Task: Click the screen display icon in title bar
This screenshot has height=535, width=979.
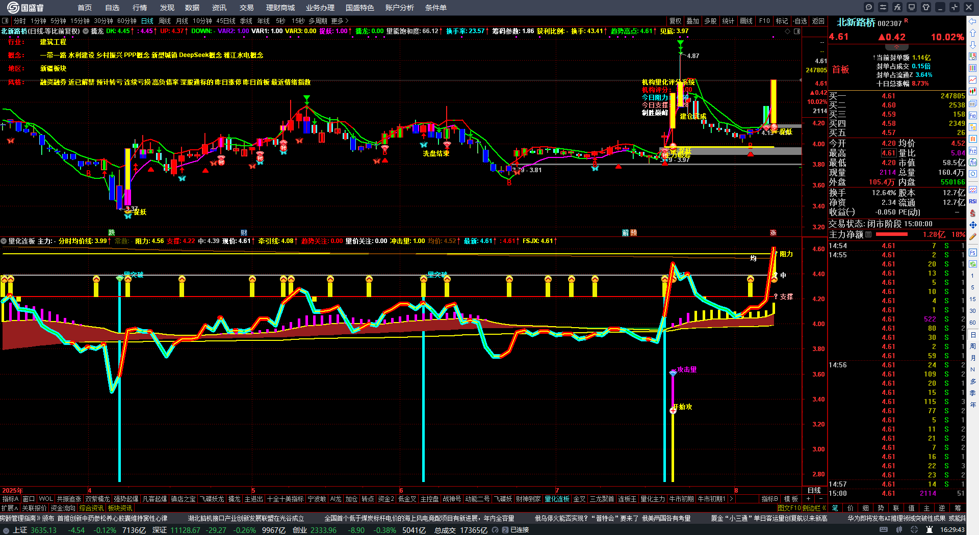Action: click(x=912, y=7)
